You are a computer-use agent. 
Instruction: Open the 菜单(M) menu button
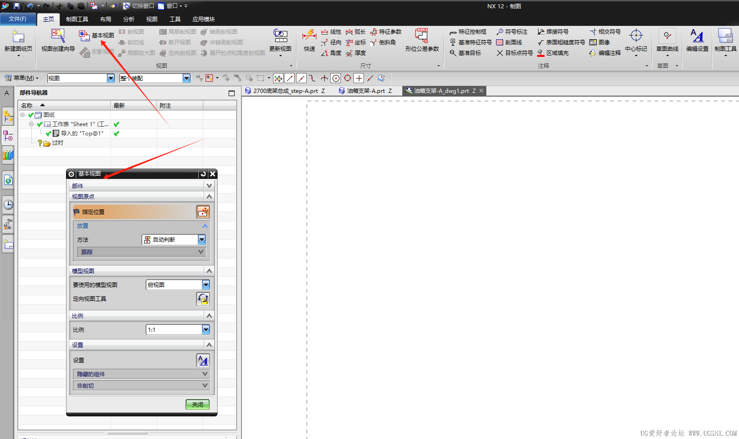click(22, 78)
